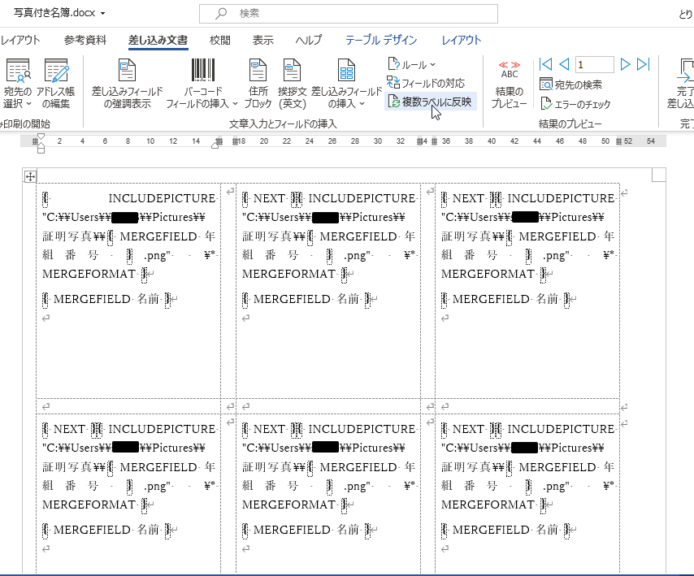Image resolution: width=694 pixels, height=576 pixels.
Task: Select the 差し込み文書 tab
Action: pyautogui.click(x=158, y=41)
